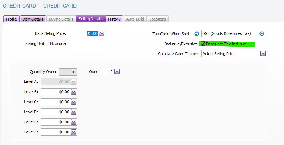Image resolution: width=284 pixels, height=145 pixels.
Task: Open the Level D price dropdown arrow
Action: [x=74, y=112]
